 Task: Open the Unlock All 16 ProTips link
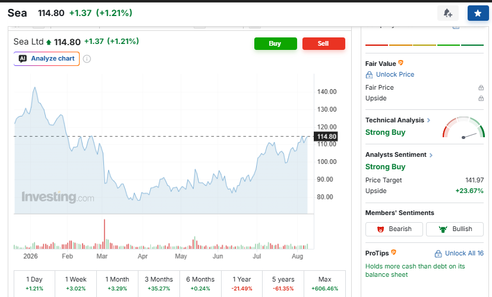(x=464, y=254)
